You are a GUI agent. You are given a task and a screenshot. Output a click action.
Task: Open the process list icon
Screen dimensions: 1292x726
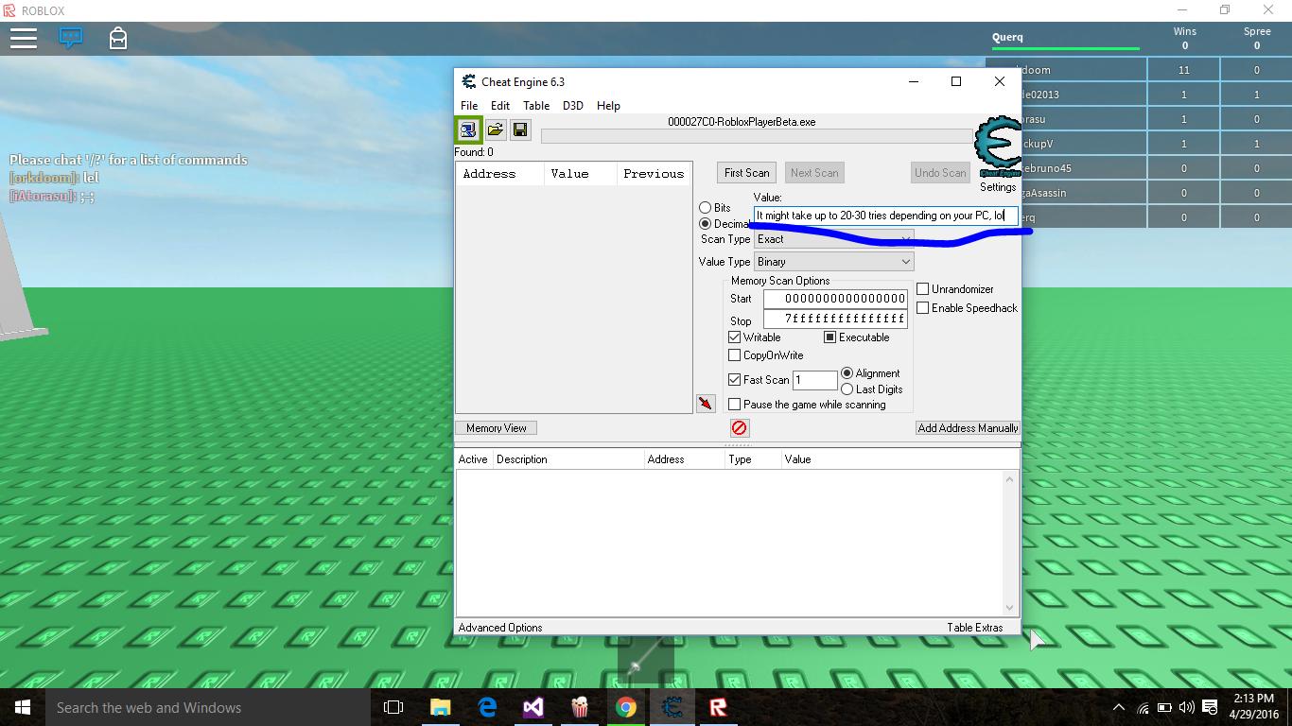(x=468, y=130)
